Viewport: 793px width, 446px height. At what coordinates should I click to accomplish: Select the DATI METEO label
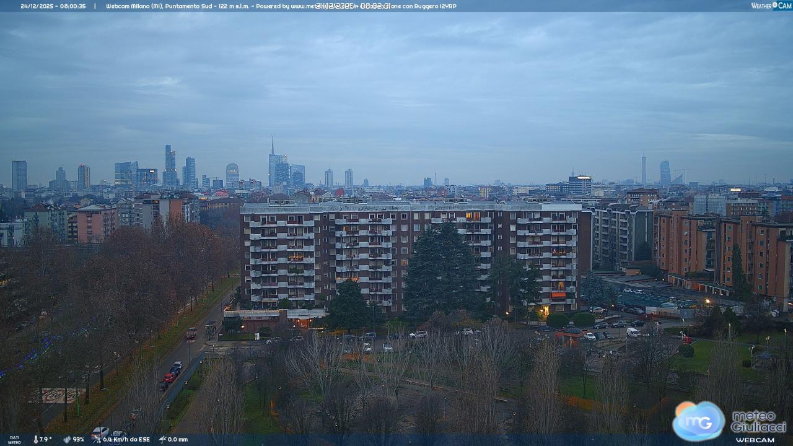14,440
